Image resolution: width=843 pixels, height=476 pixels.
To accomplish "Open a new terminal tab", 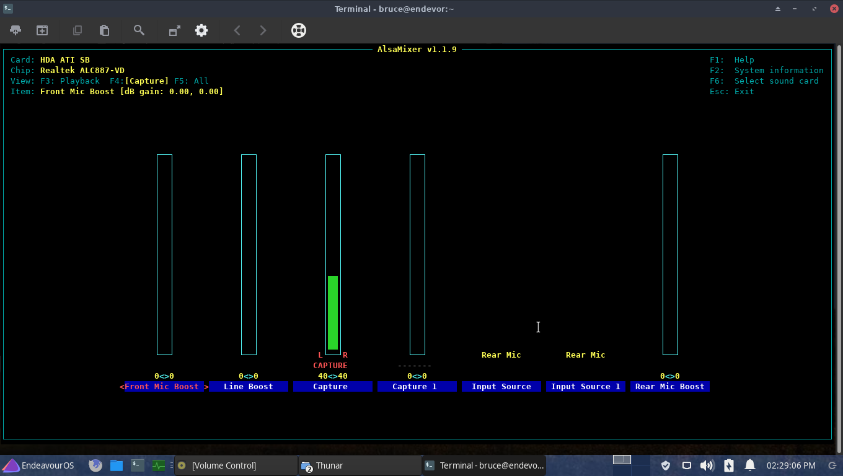I will coord(15,30).
